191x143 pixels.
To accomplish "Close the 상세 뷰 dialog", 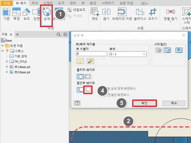I will (184, 35).
